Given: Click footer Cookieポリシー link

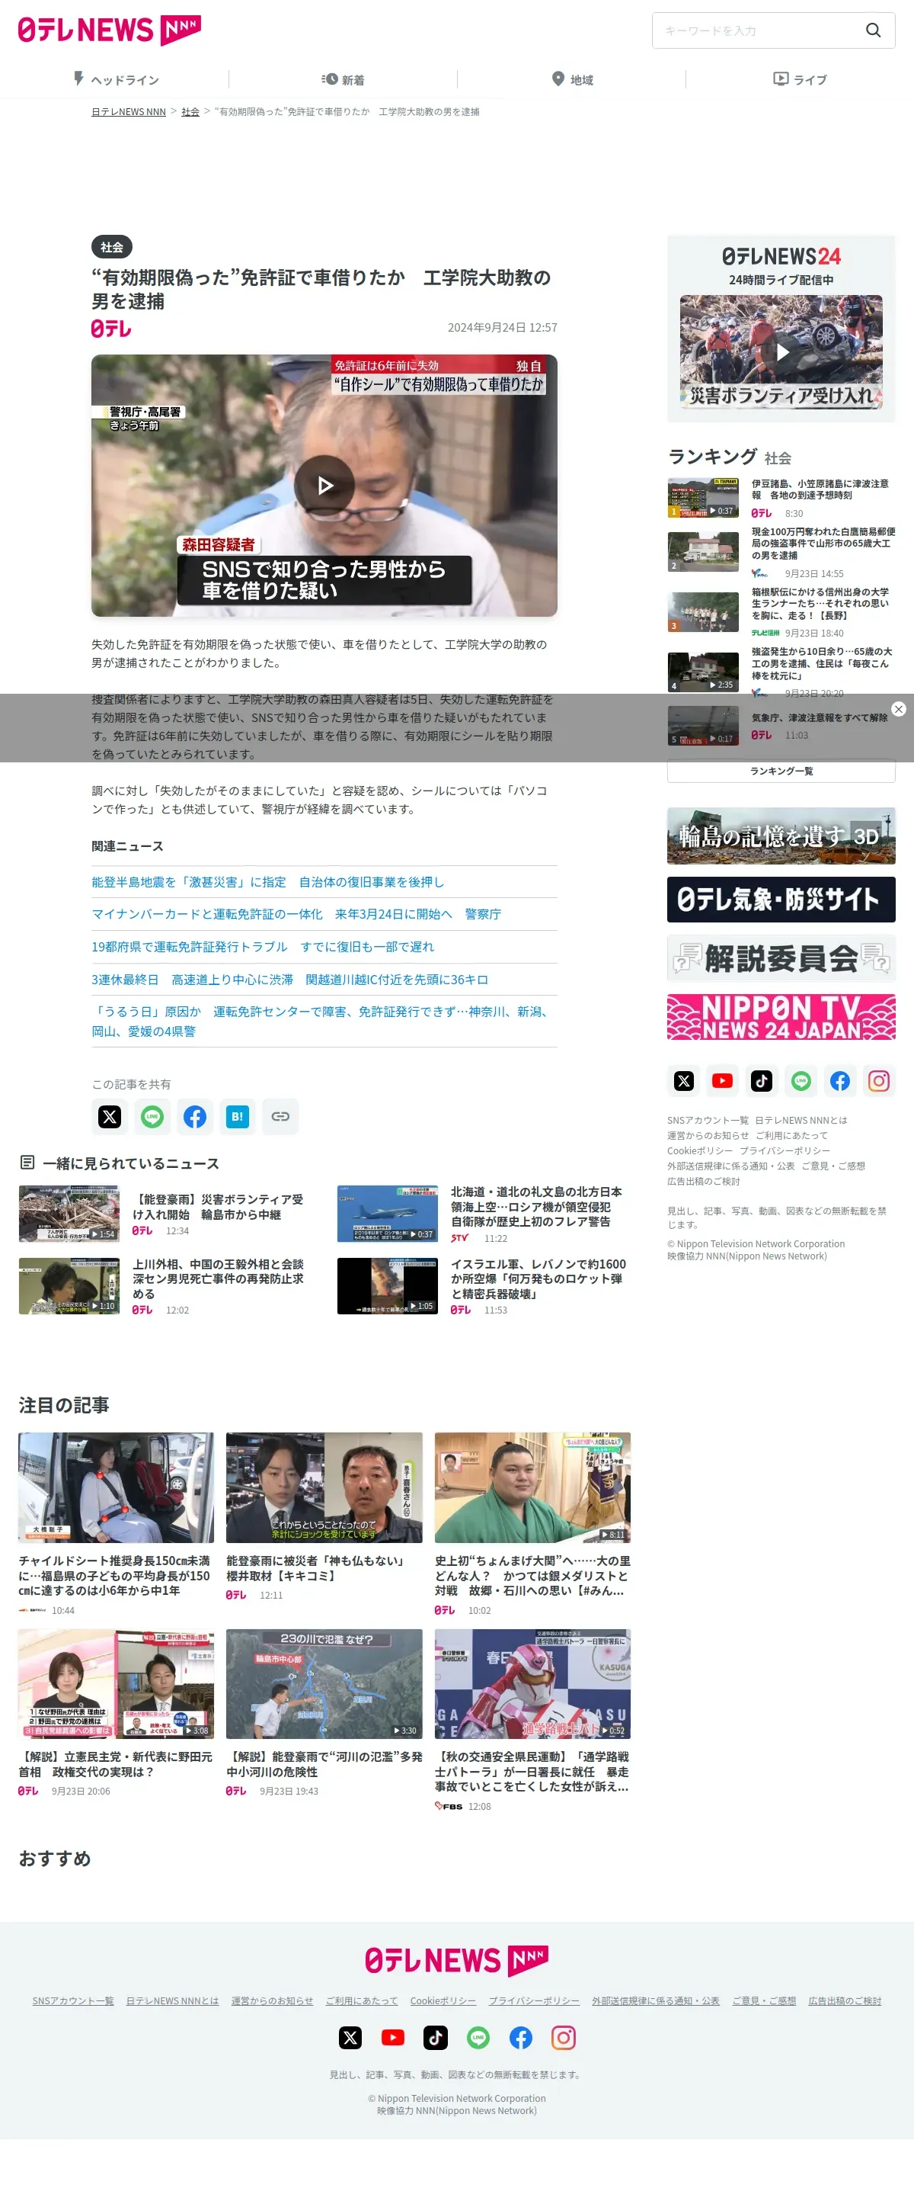Looking at the screenshot, I should point(443,2000).
